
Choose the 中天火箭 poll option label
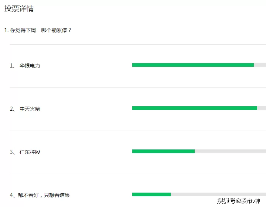click(30, 109)
